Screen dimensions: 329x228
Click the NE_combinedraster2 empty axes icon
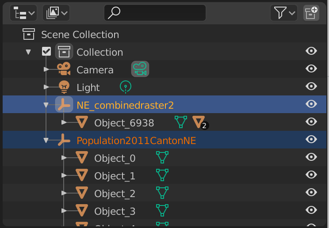tap(64, 104)
